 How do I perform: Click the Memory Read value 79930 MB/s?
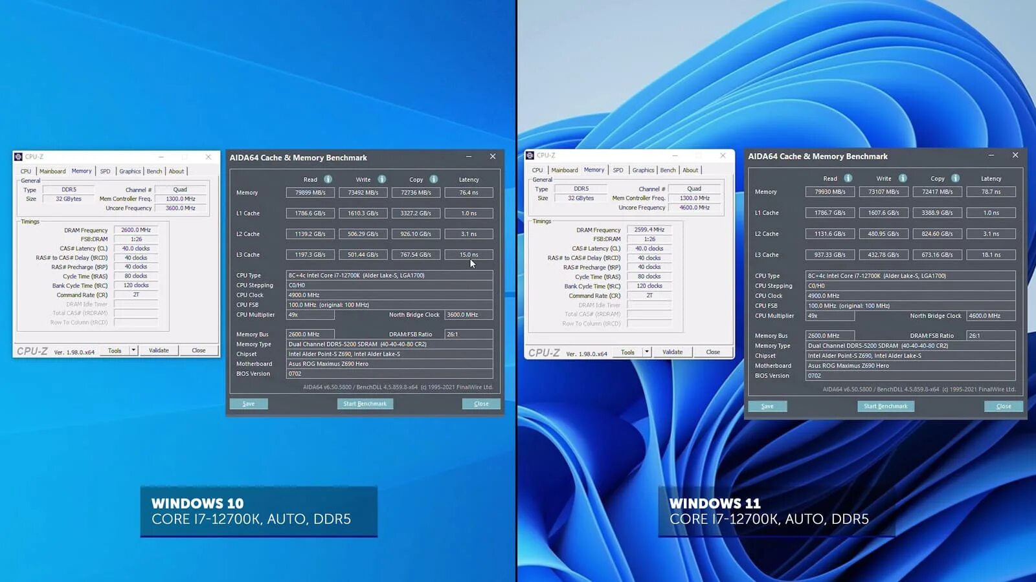pos(830,191)
